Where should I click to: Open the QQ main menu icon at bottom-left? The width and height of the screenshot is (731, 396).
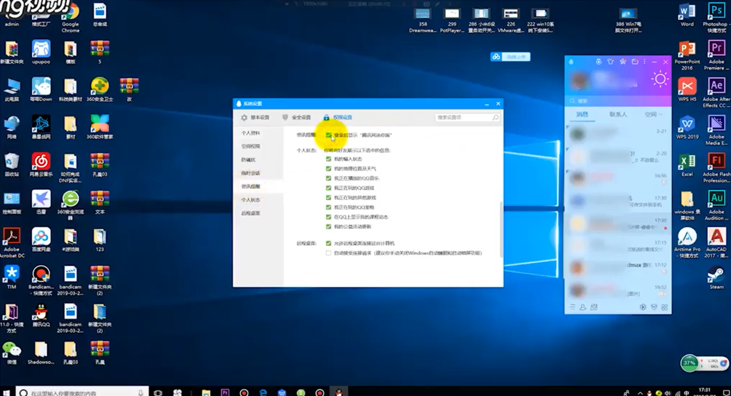(572, 307)
